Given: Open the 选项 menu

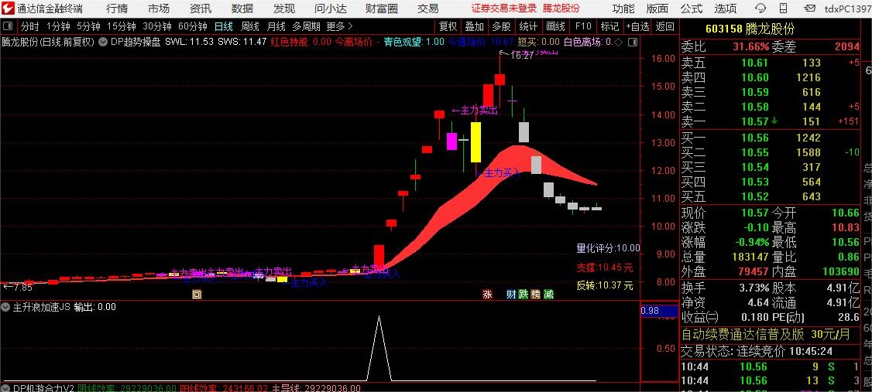Looking at the screenshot, I should click(725, 9).
